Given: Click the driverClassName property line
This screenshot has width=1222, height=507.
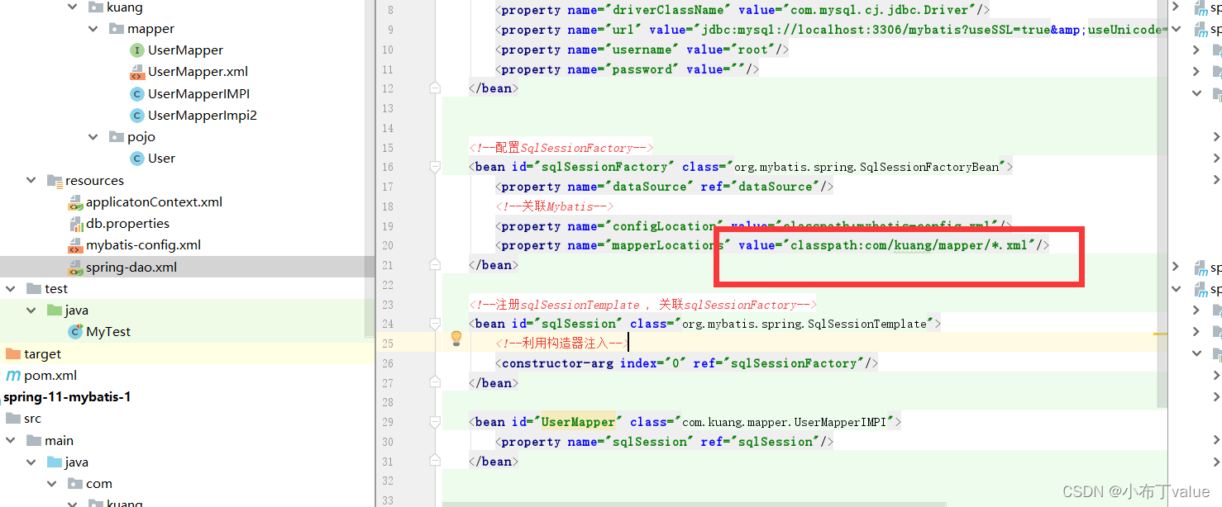Looking at the screenshot, I should pyautogui.click(x=743, y=10).
